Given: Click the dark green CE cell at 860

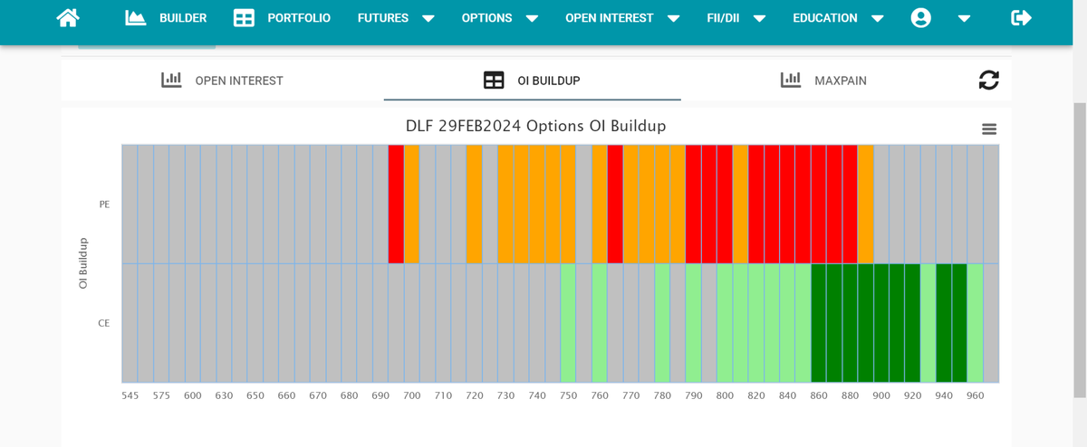Looking at the screenshot, I should pos(819,323).
